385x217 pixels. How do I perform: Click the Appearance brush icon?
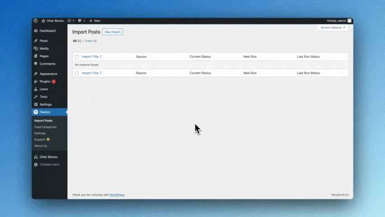[36, 74]
